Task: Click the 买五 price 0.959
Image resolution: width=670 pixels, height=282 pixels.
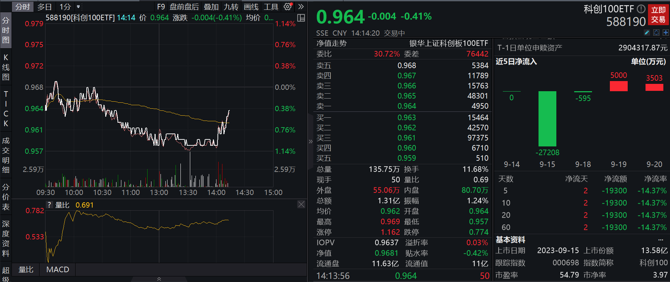Action: point(407,158)
